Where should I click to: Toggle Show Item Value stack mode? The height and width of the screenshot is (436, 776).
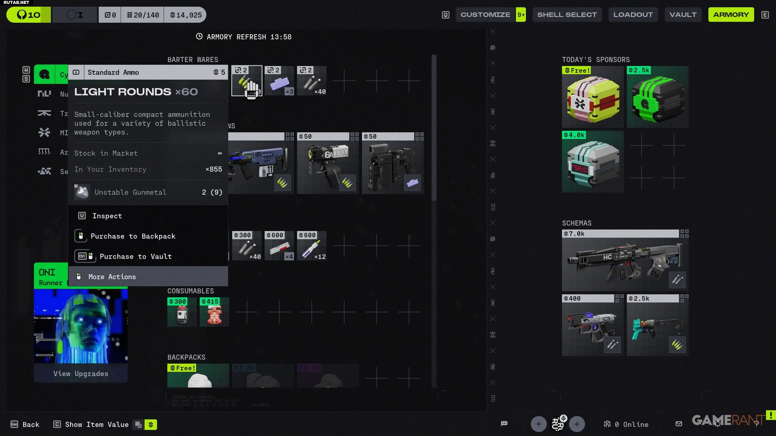tap(138, 424)
